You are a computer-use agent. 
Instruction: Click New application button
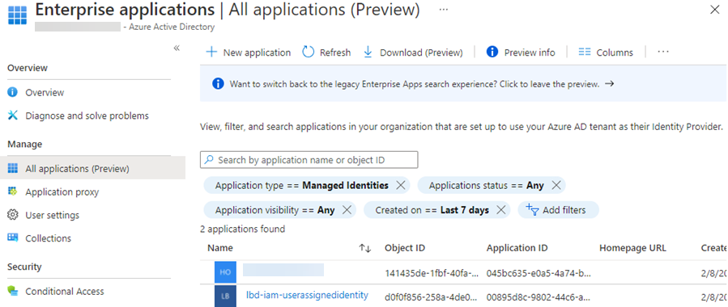click(x=249, y=53)
